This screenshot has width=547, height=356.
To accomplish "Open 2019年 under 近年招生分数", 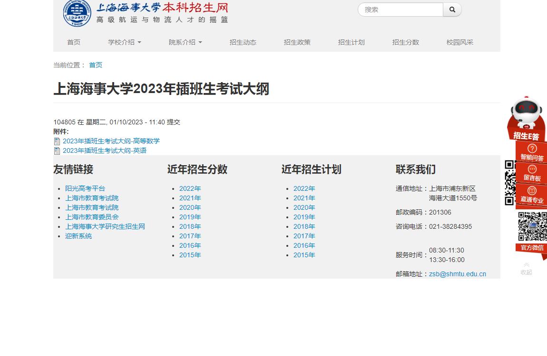I will click(190, 217).
